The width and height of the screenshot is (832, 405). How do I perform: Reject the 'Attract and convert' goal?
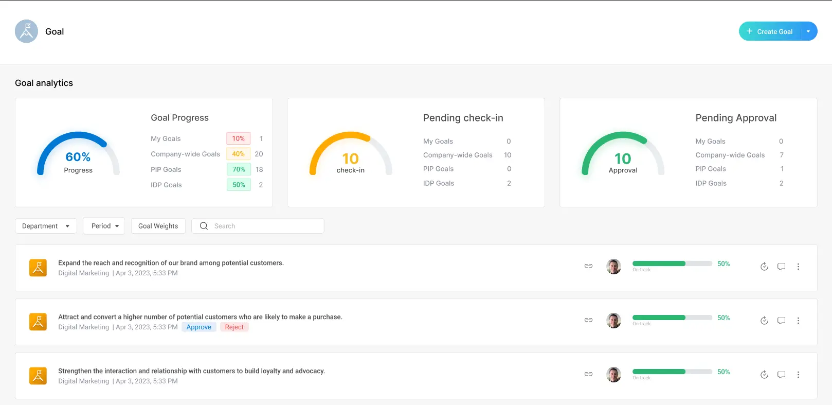(234, 327)
